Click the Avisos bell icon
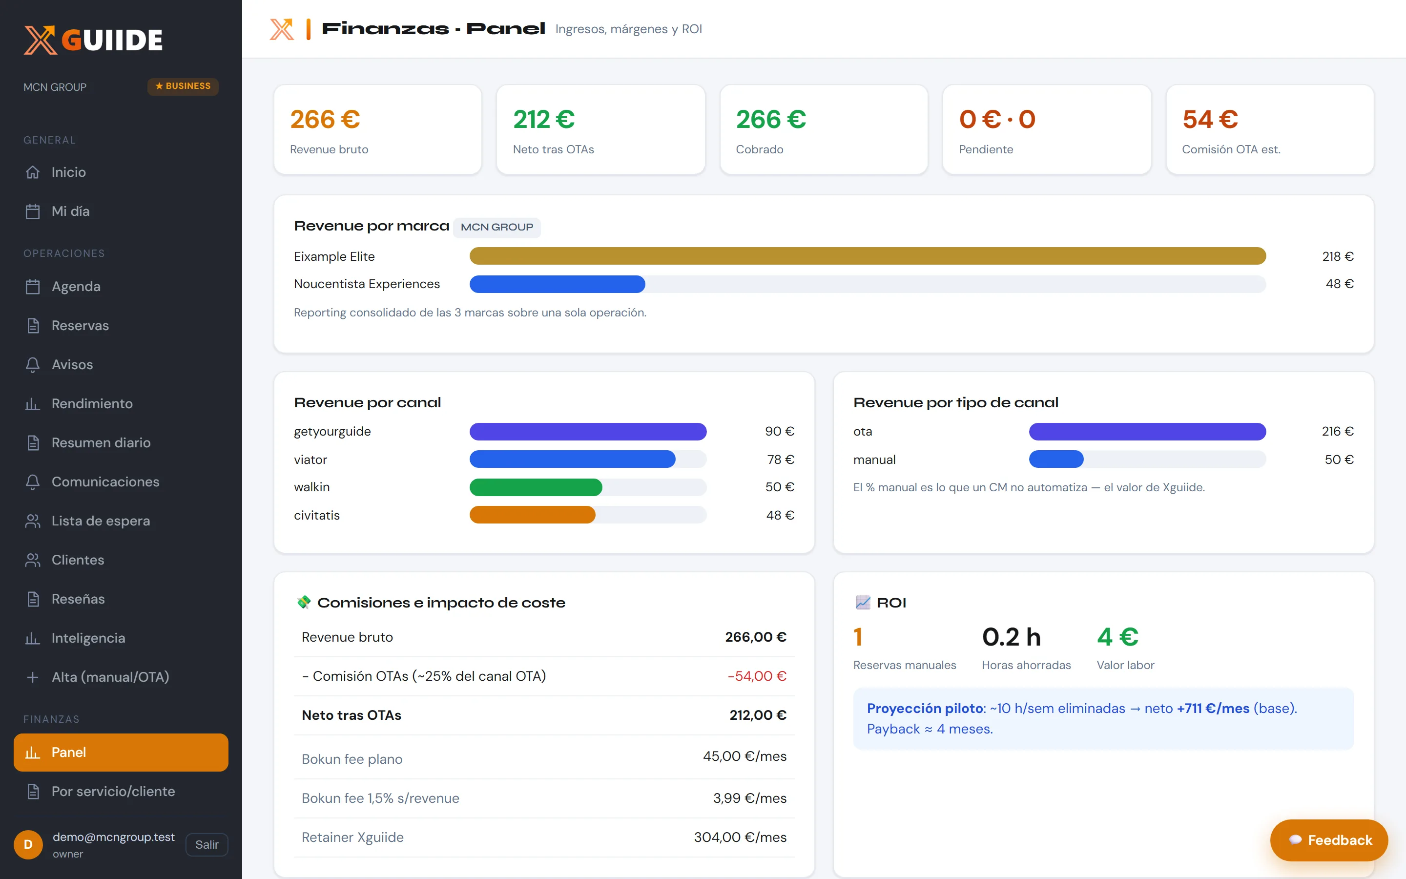Viewport: 1406px width, 879px height. pos(33,364)
